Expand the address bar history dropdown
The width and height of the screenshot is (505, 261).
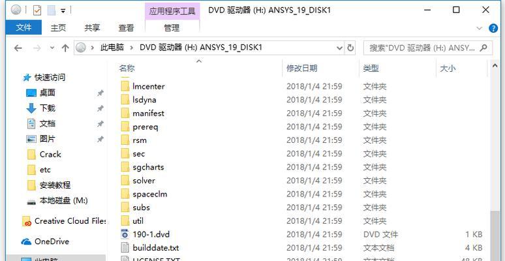click(339, 48)
